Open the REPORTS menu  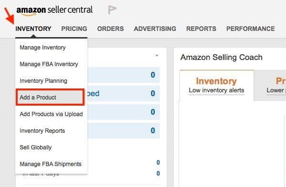pyautogui.click(x=201, y=29)
